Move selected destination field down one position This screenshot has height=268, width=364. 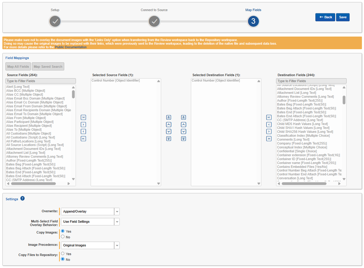click(184, 131)
